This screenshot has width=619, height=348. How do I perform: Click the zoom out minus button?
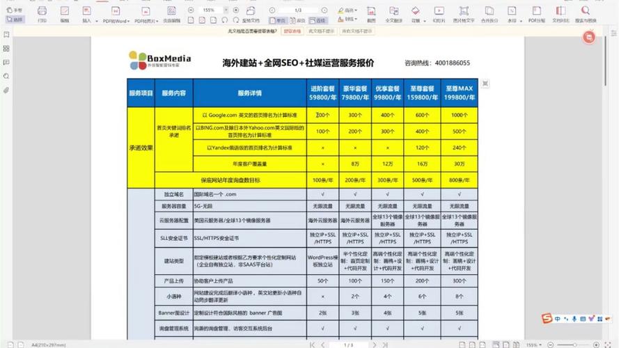(191, 10)
